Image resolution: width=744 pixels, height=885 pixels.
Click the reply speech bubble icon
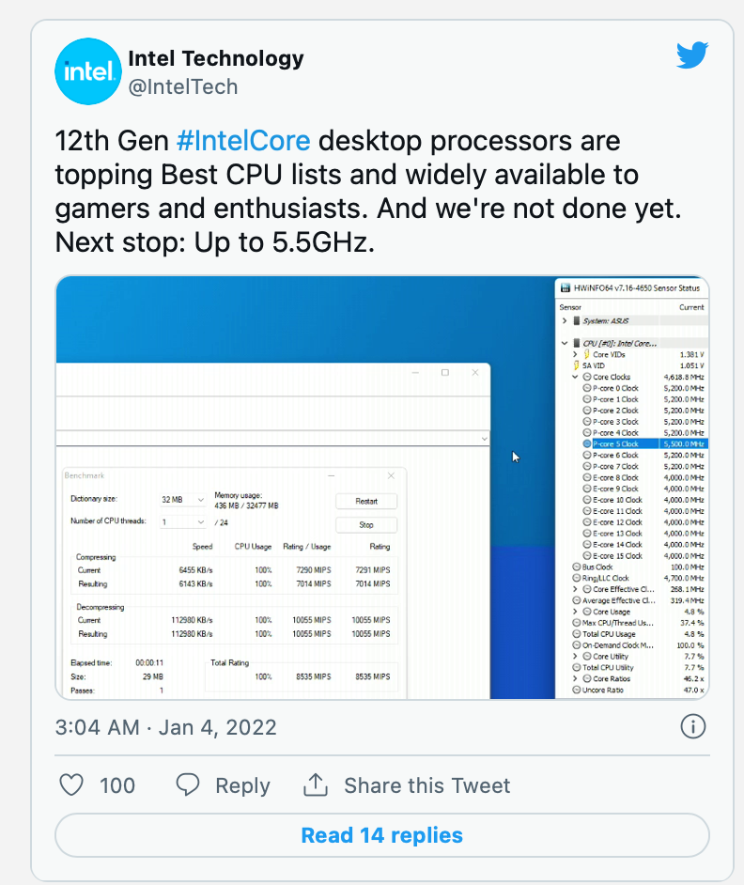coord(189,785)
